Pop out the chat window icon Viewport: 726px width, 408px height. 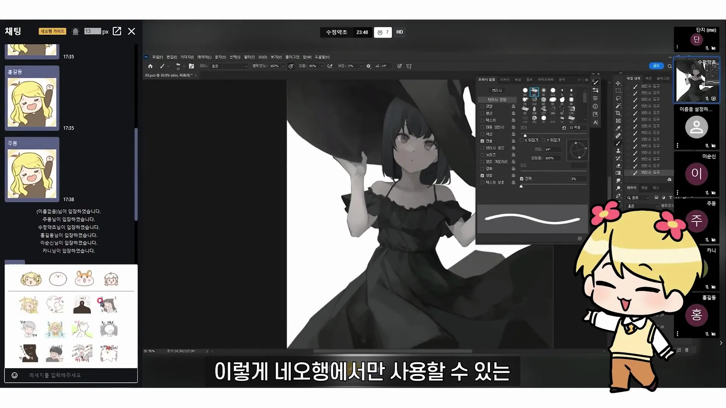pyautogui.click(x=117, y=31)
